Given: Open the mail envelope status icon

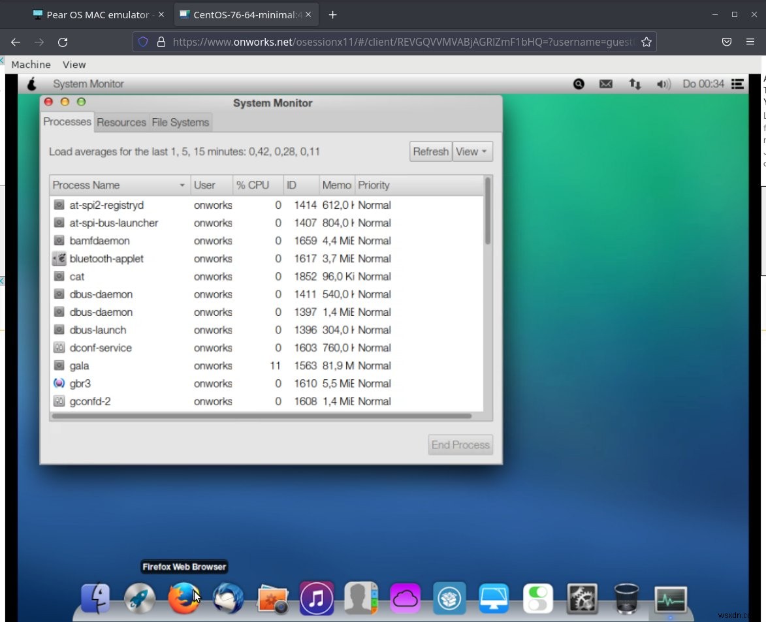Looking at the screenshot, I should point(605,84).
